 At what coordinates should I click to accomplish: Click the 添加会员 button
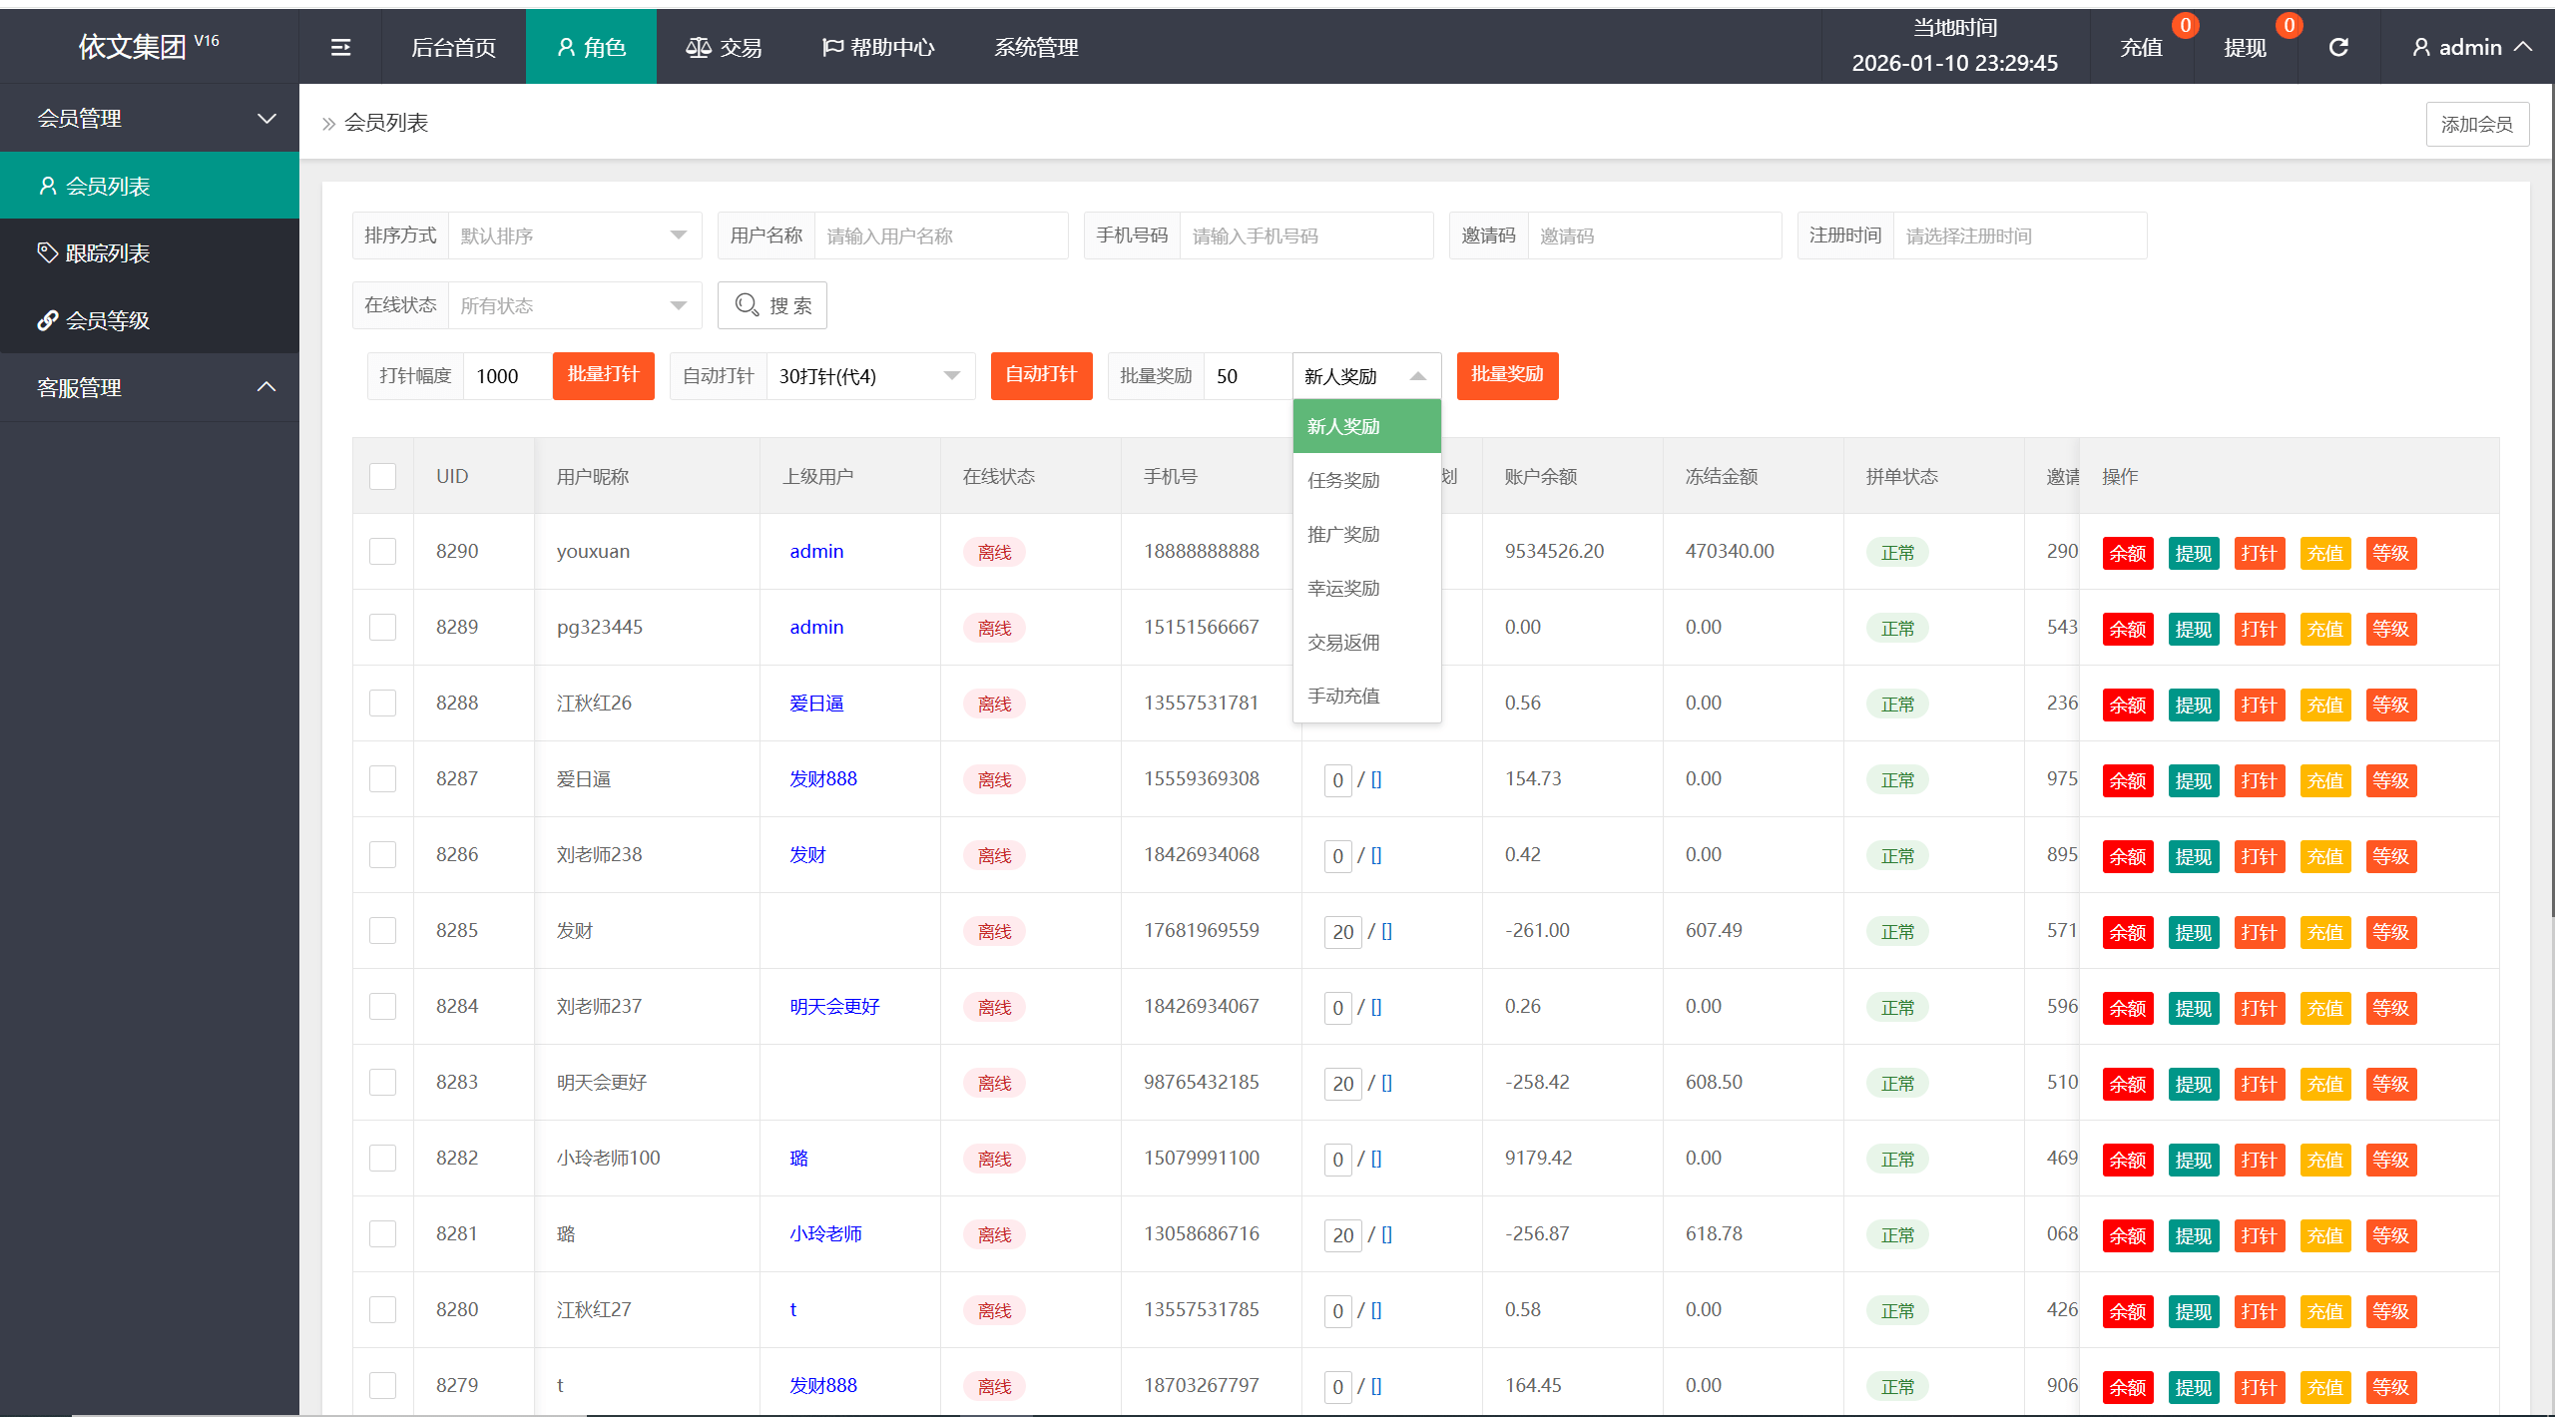coord(2476,124)
